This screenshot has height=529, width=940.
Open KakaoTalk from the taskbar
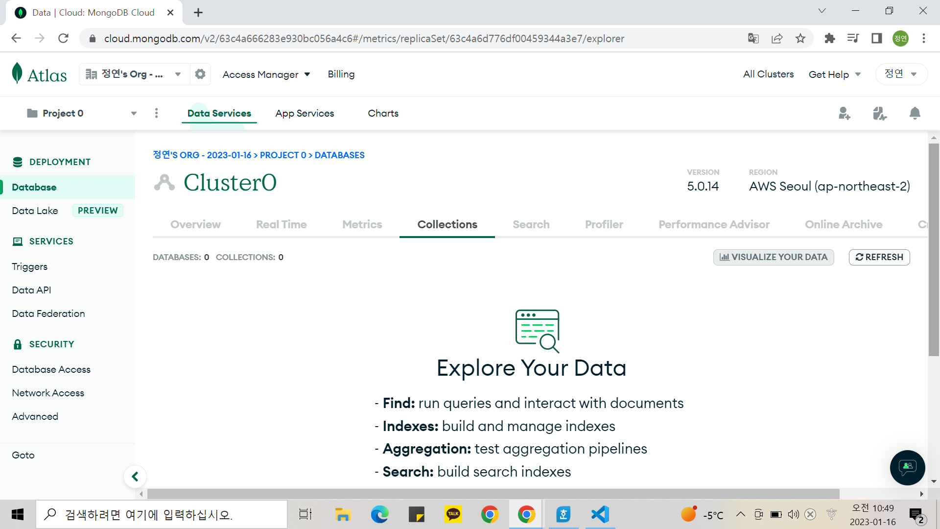[453, 514]
